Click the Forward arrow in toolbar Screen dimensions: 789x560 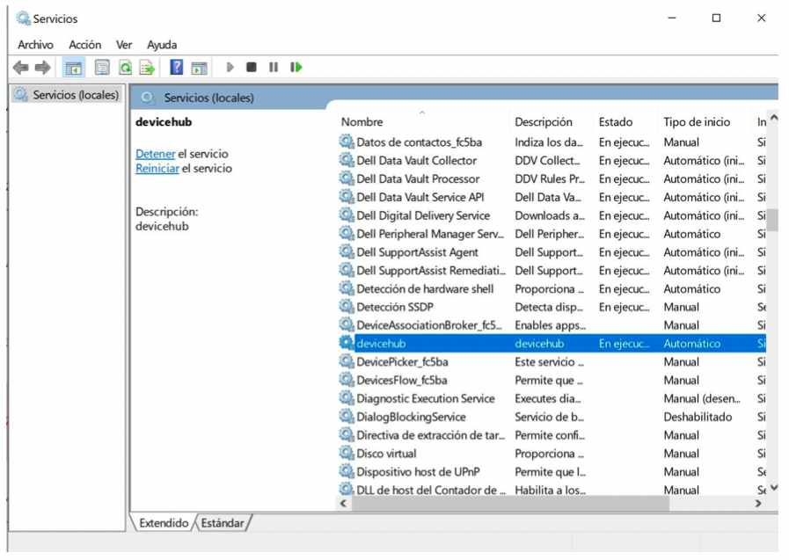(x=42, y=68)
